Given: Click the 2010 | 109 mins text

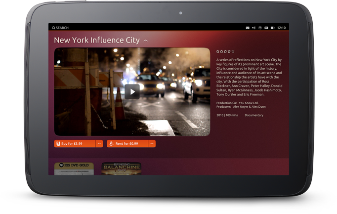Looking at the screenshot, I should click(x=227, y=115).
